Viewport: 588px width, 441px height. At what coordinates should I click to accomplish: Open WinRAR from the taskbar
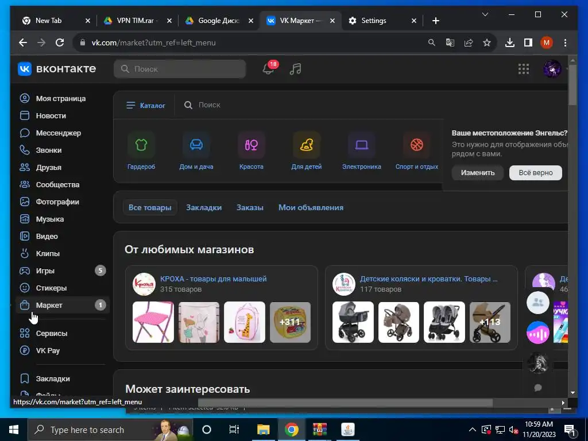[x=319, y=430]
